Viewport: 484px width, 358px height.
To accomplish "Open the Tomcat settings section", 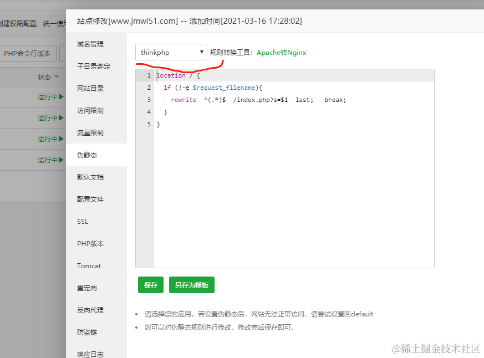I will pos(89,265).
